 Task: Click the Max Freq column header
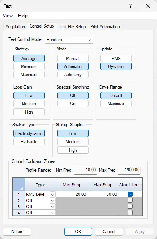(x=102, y=185)
